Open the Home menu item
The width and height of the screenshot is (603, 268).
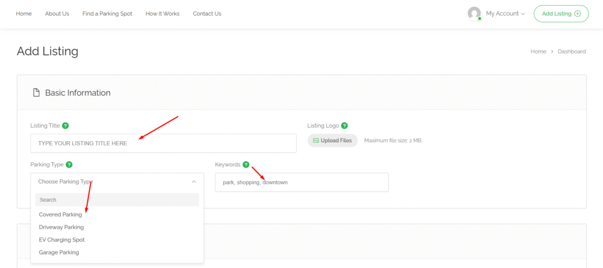pos(24,14)
